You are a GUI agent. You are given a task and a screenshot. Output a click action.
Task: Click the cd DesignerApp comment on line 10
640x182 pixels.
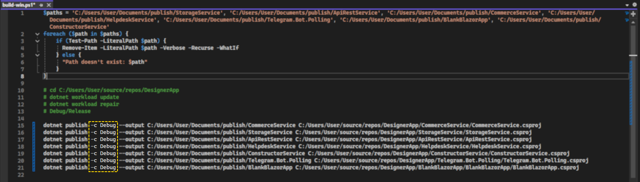pos(111,90)
